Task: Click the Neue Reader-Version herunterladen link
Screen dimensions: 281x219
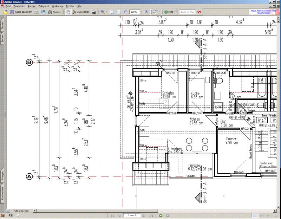Action: coord(263,12)
